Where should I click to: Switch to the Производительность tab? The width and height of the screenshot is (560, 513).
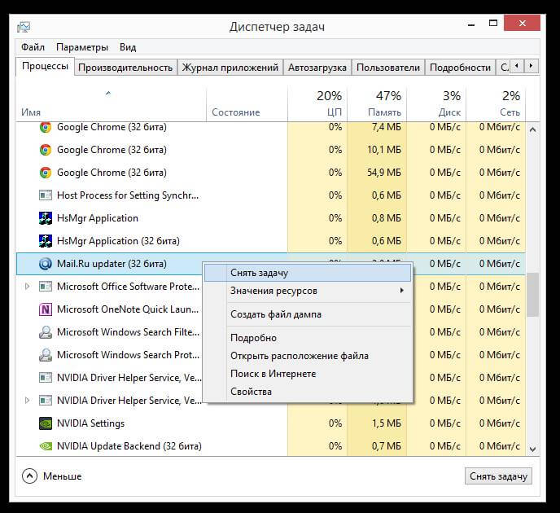coord(125,68)
